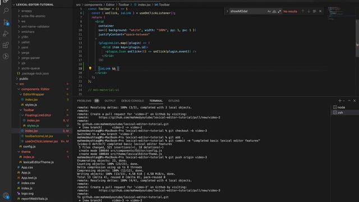Screen dimensions: 359x202
Task: Click line number 19 in gutter
Action: tap(80, 68)
